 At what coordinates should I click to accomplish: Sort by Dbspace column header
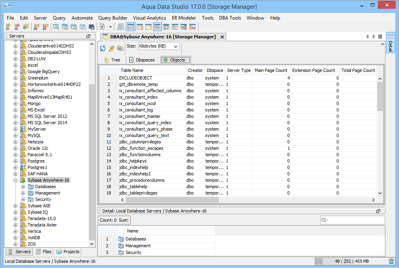coord(215,70)
